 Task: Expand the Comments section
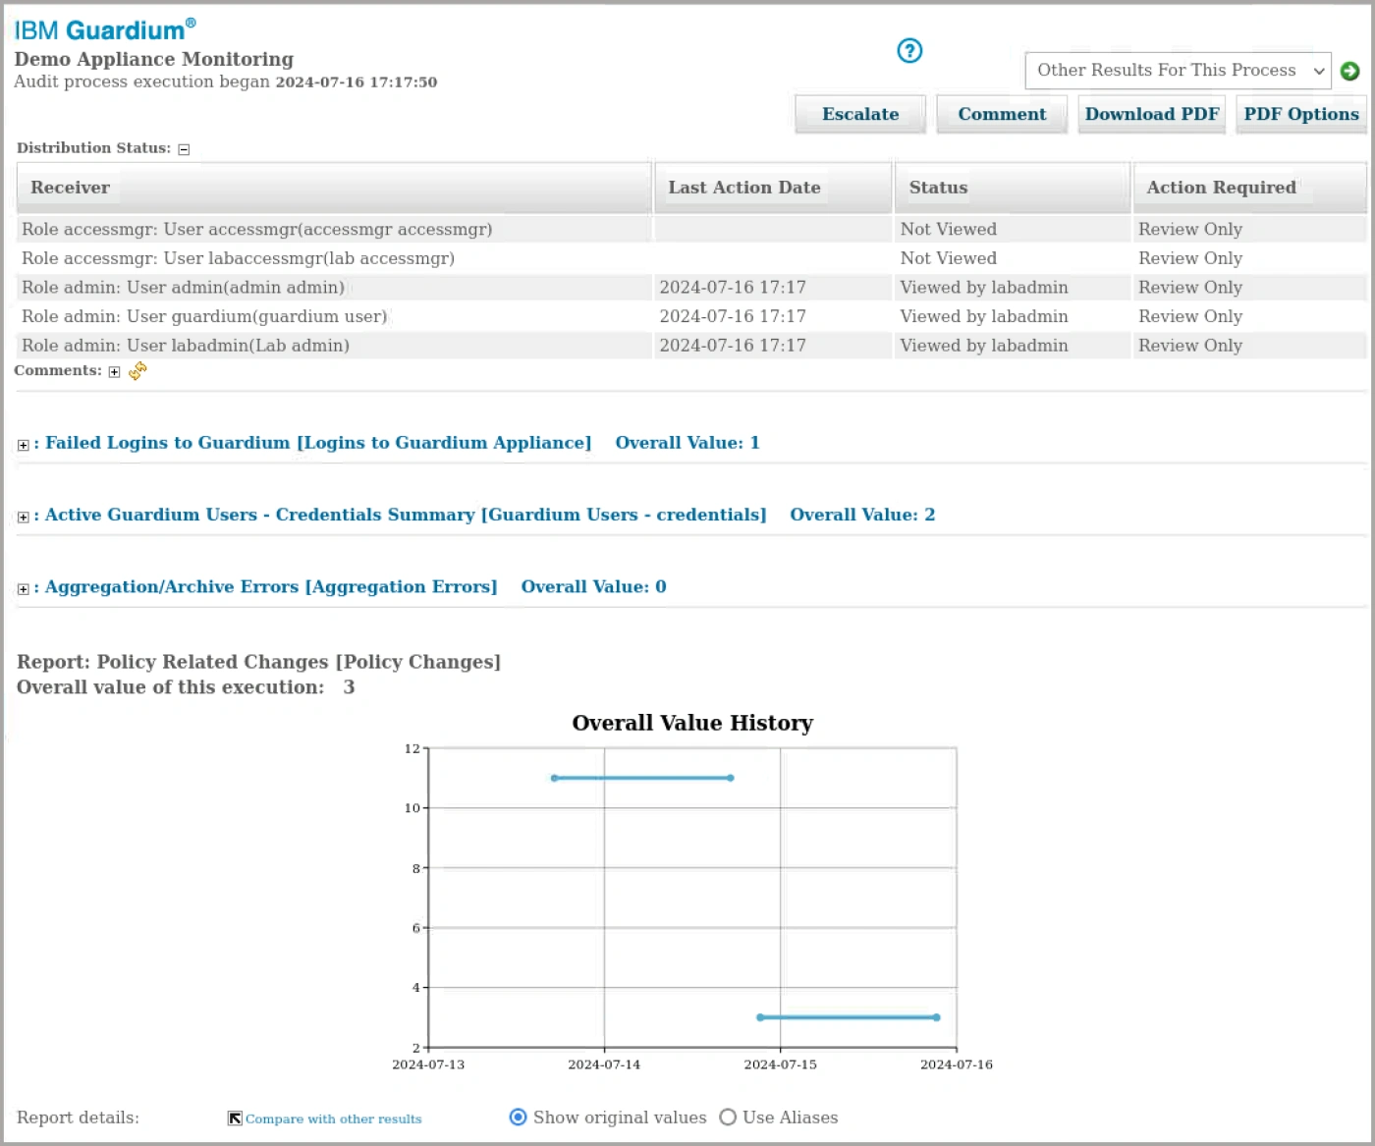pos(114,372)
